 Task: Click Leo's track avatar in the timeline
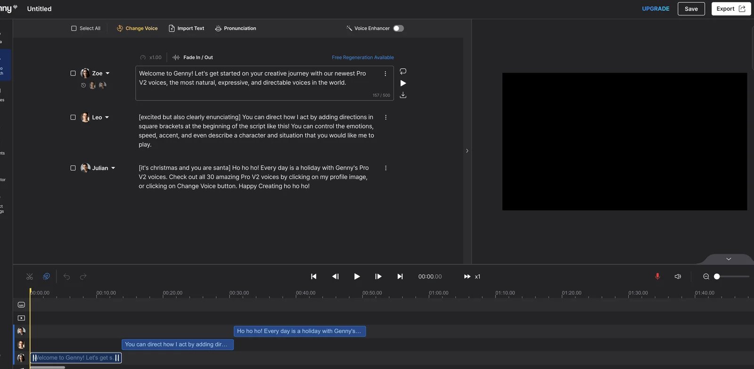(21, 344)
